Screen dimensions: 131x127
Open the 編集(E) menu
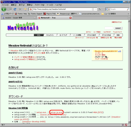point(14,5)
